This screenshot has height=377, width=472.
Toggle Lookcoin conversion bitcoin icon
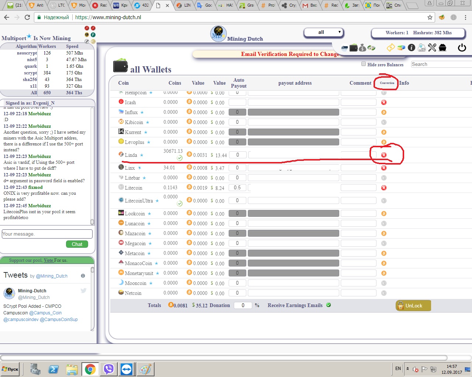383,214
